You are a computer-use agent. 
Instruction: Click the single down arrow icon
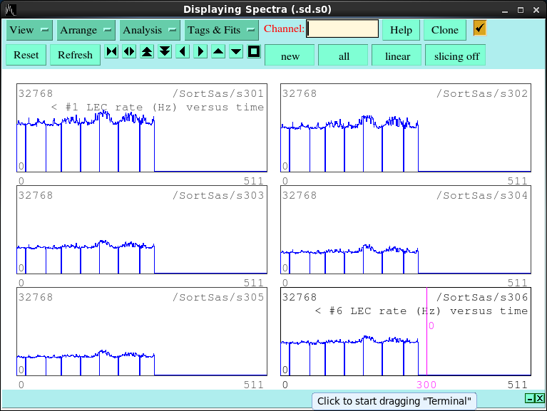(236, 52)
